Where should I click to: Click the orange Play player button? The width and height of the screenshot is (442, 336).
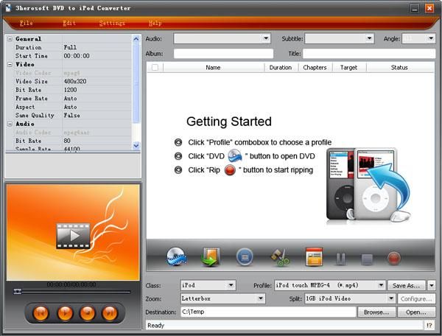coord(65,313)
